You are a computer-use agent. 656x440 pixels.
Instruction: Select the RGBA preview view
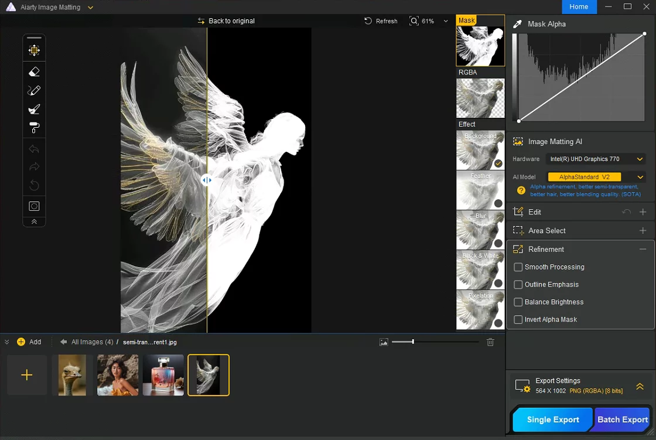tap(480, 98)
